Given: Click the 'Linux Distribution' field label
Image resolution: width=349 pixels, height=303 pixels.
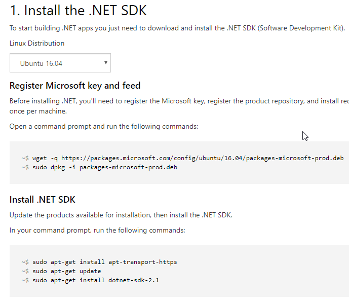Looking at the screenshot, I should click(37, 43).
